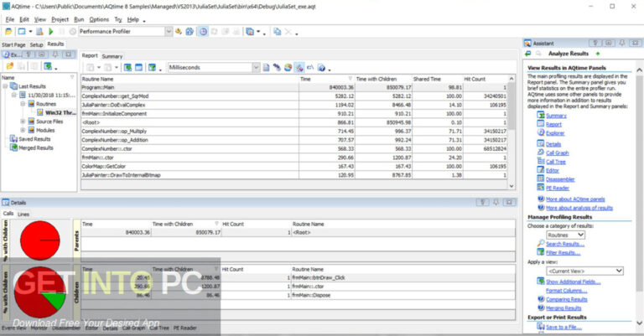Open the Options menu
The image size is (644, 336).
click(99, 19)
